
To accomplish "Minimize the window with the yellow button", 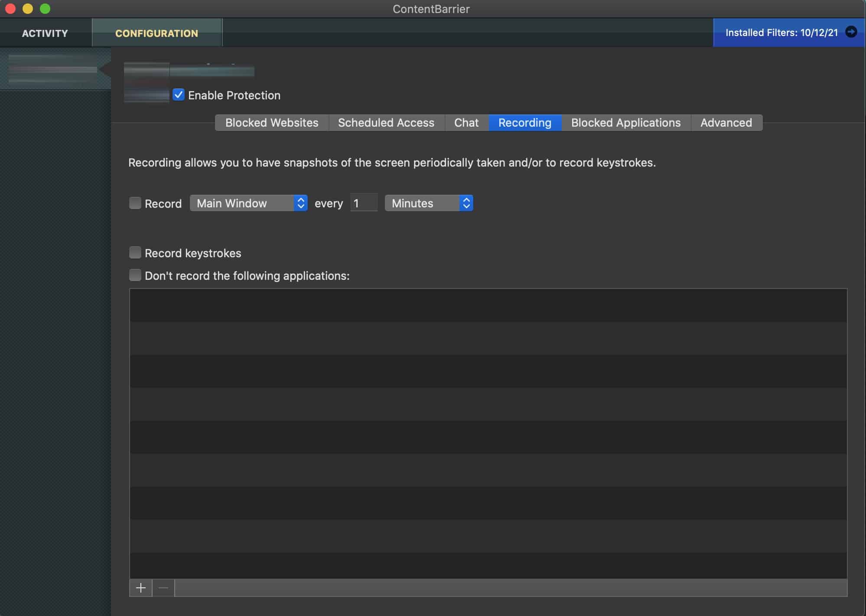I will click(28, 9).
